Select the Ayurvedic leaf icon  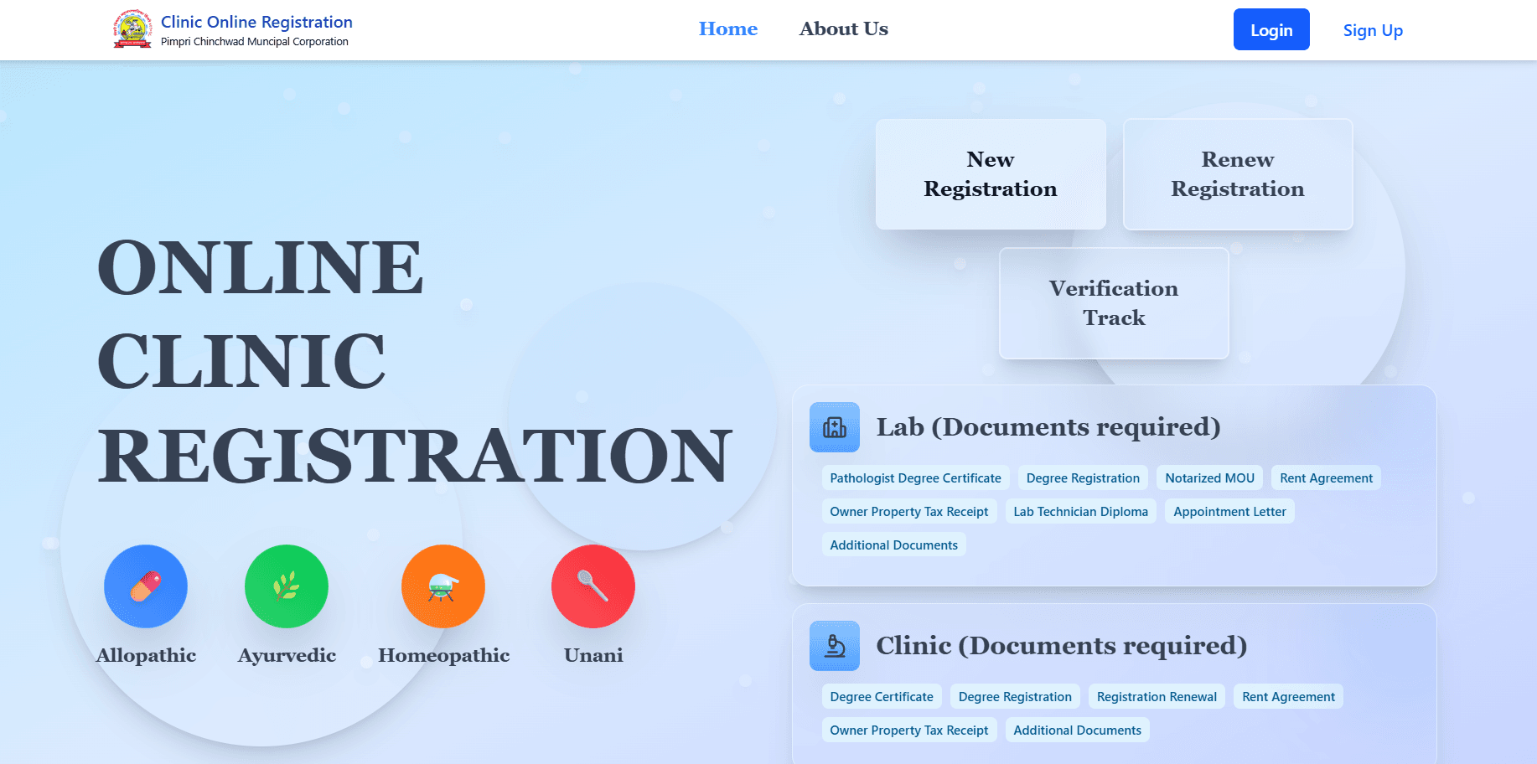(286, 586)
